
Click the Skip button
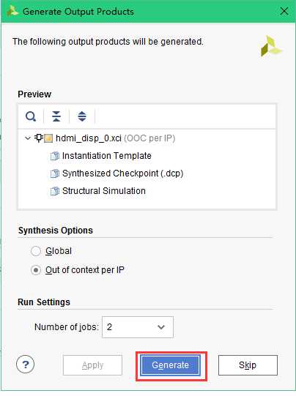click(248, 365)
